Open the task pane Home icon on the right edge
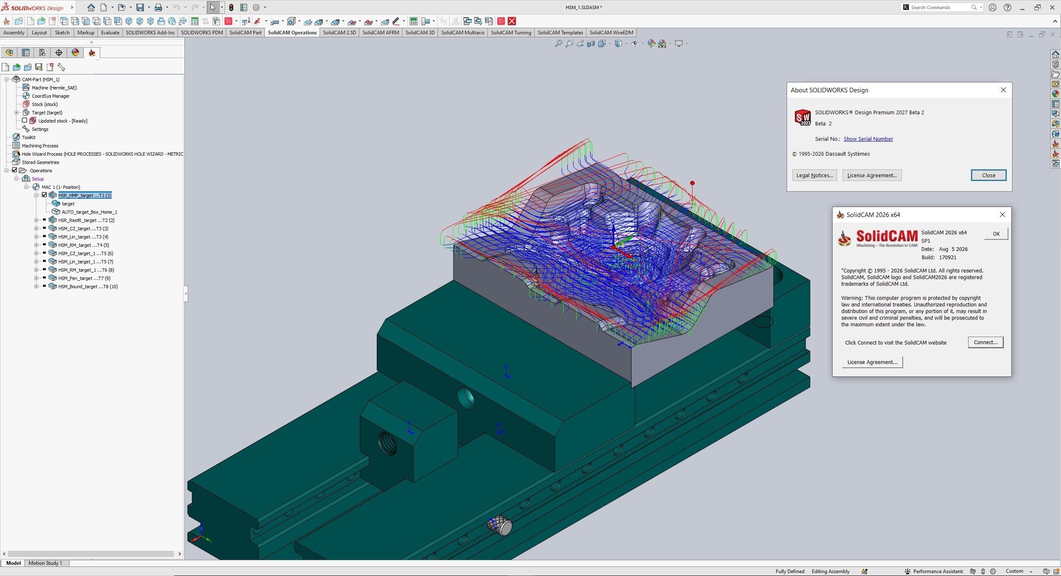The height and width of the screenshot is (576, 1061). pyautogui.click(x=1056, y=55)
